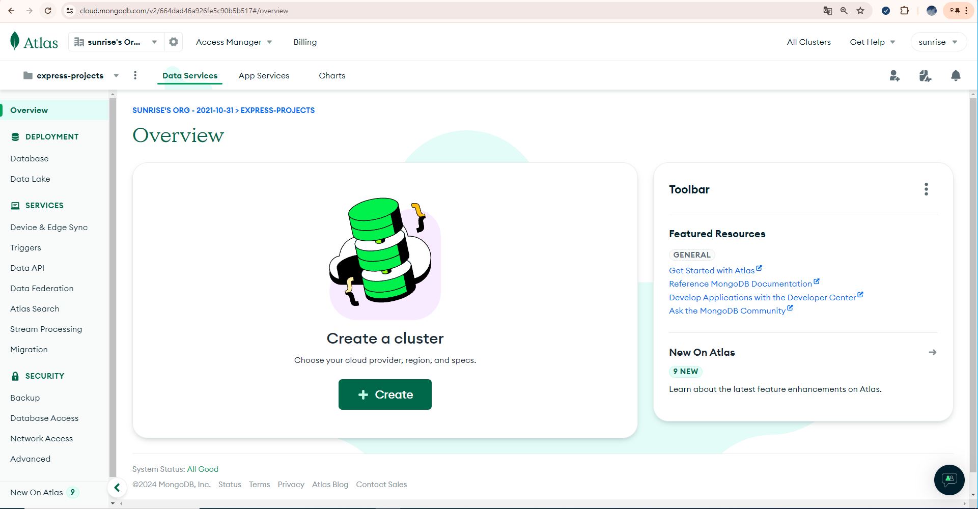Open Stream Processing in the sidebar
The width and height of the screenshot is (978, 509).
(x=46, y=329)
